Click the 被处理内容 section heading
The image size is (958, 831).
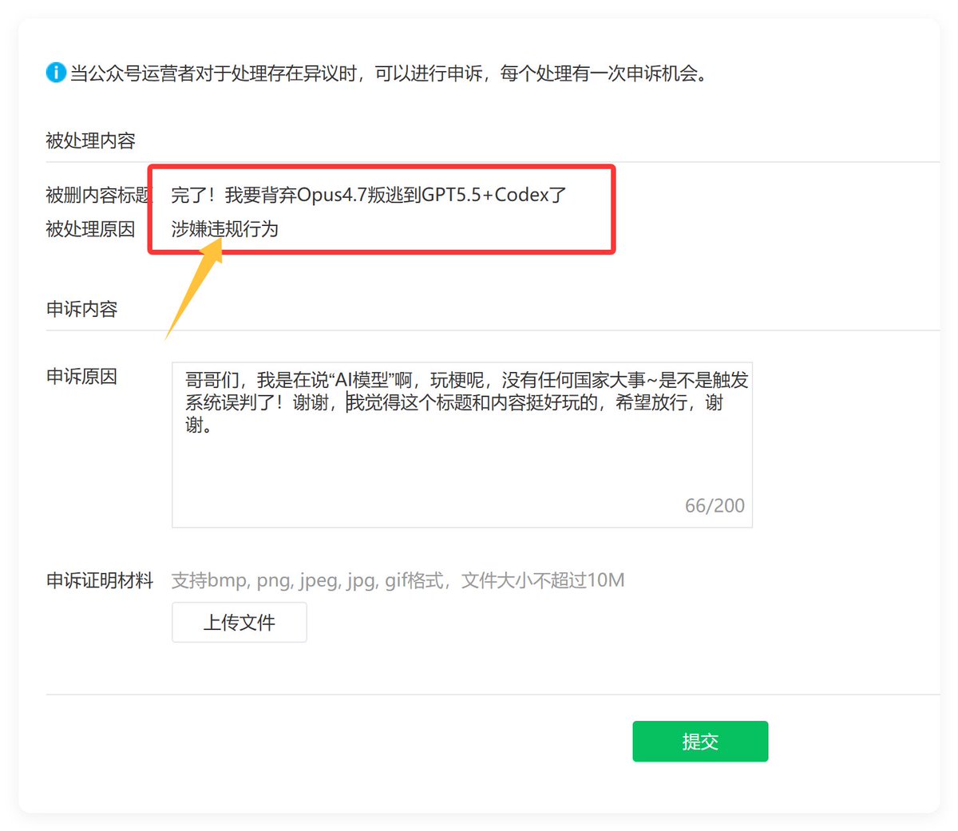tap(91, 141)
